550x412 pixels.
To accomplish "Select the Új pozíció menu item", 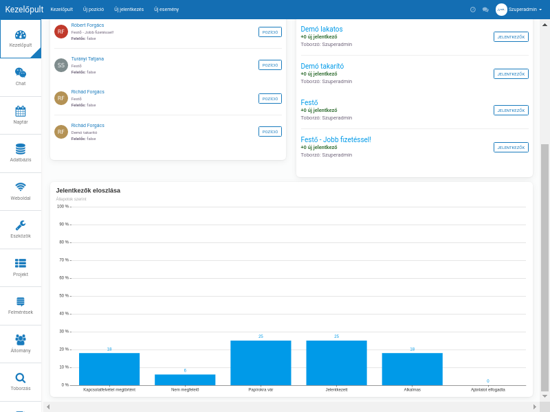I will coord(93,10).
